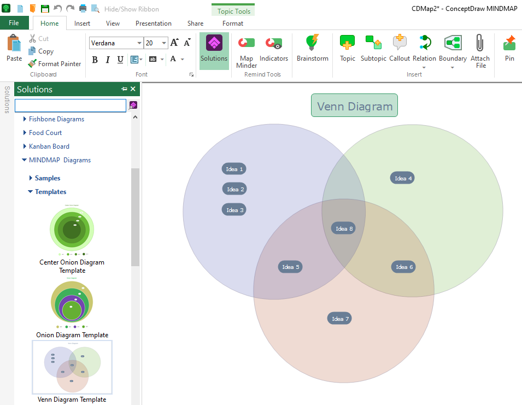Click the solutions search icon beside the search field
Screen dimensions: 522x405
click(133, 105)
